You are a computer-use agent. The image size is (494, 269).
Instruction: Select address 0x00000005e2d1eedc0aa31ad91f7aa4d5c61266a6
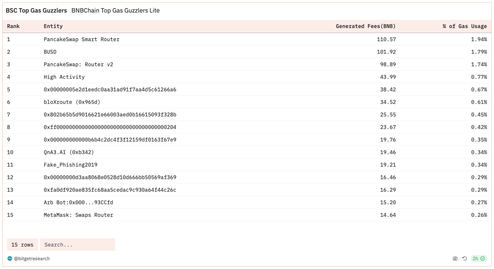click(110, 89)
